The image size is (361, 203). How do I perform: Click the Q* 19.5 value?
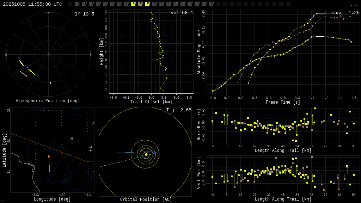coord(84,14)
